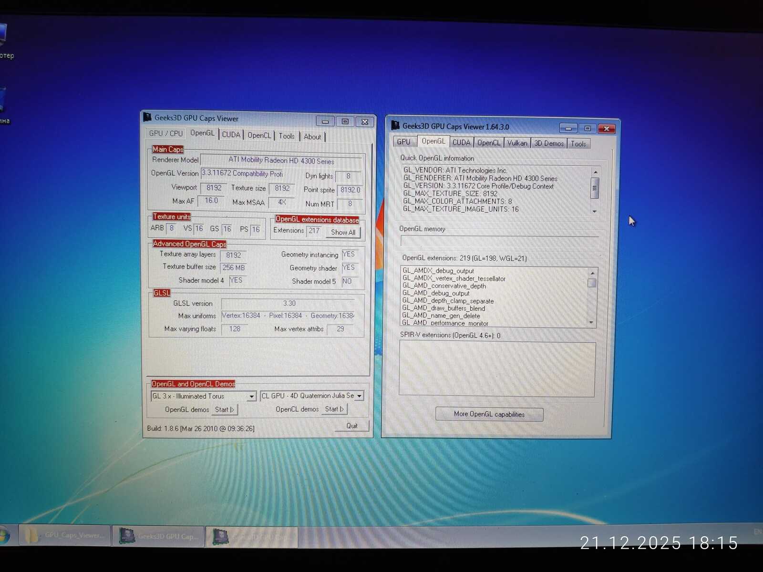Image resolution: width=763 pixels, height=572 pixels.
Task: Go to the Tools tab in the 1.64.3.0 window
Action: [x=578, y=144]
